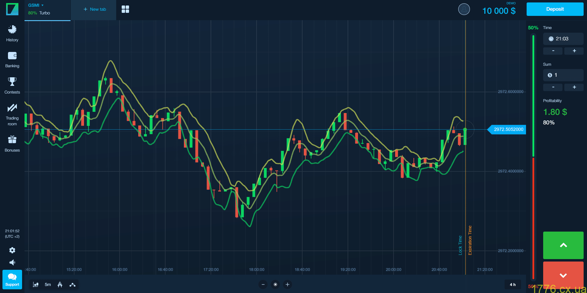Click the blue Deposit button
Screen dimensions: 587x293
click(555, 9)
